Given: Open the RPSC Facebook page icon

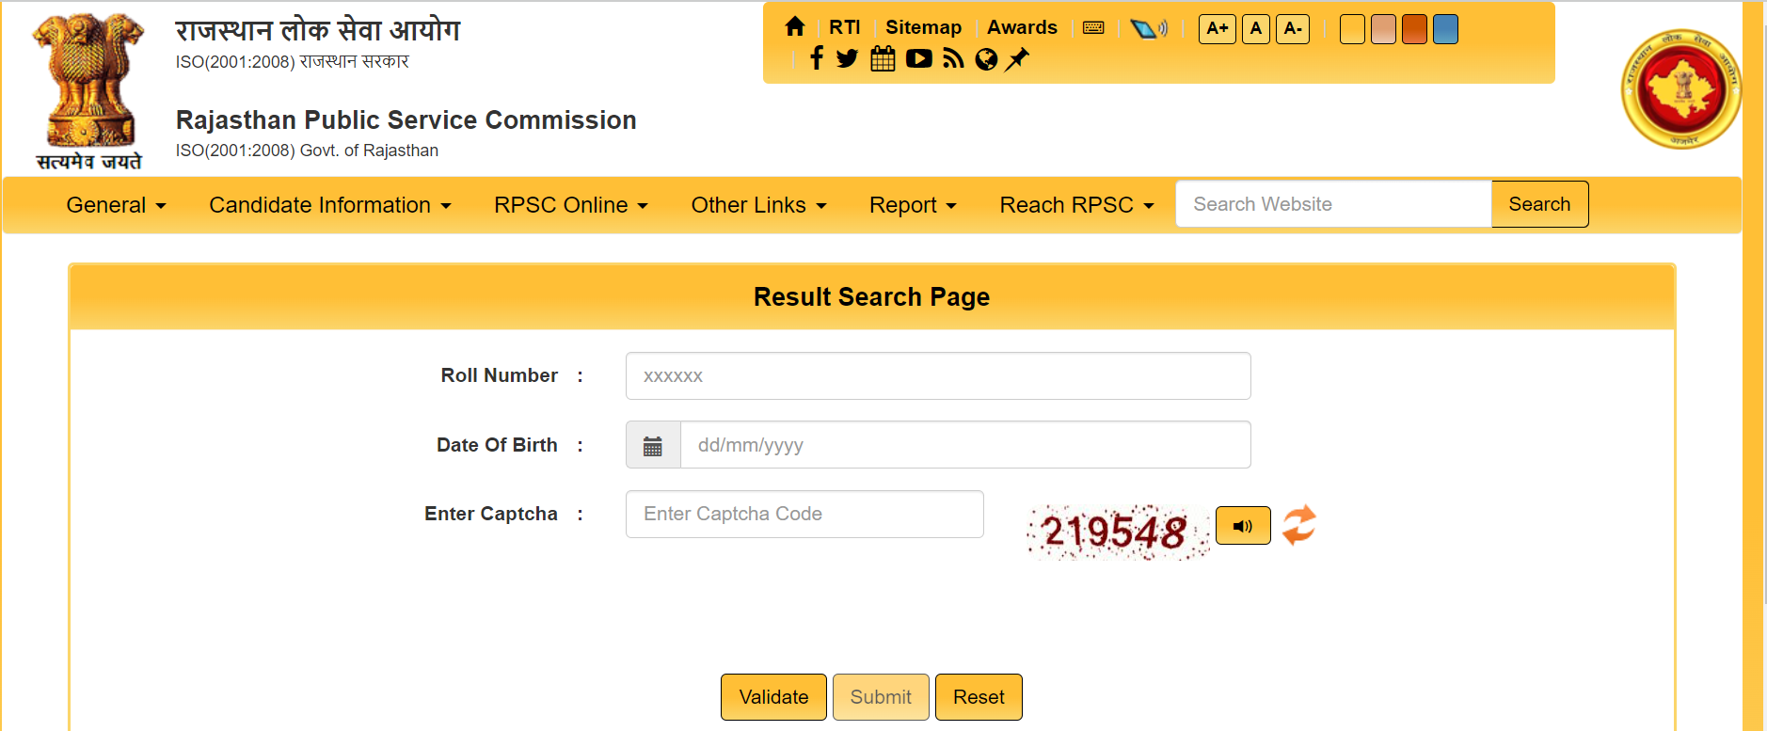Looking at the screenshot, I should (816, 58).
